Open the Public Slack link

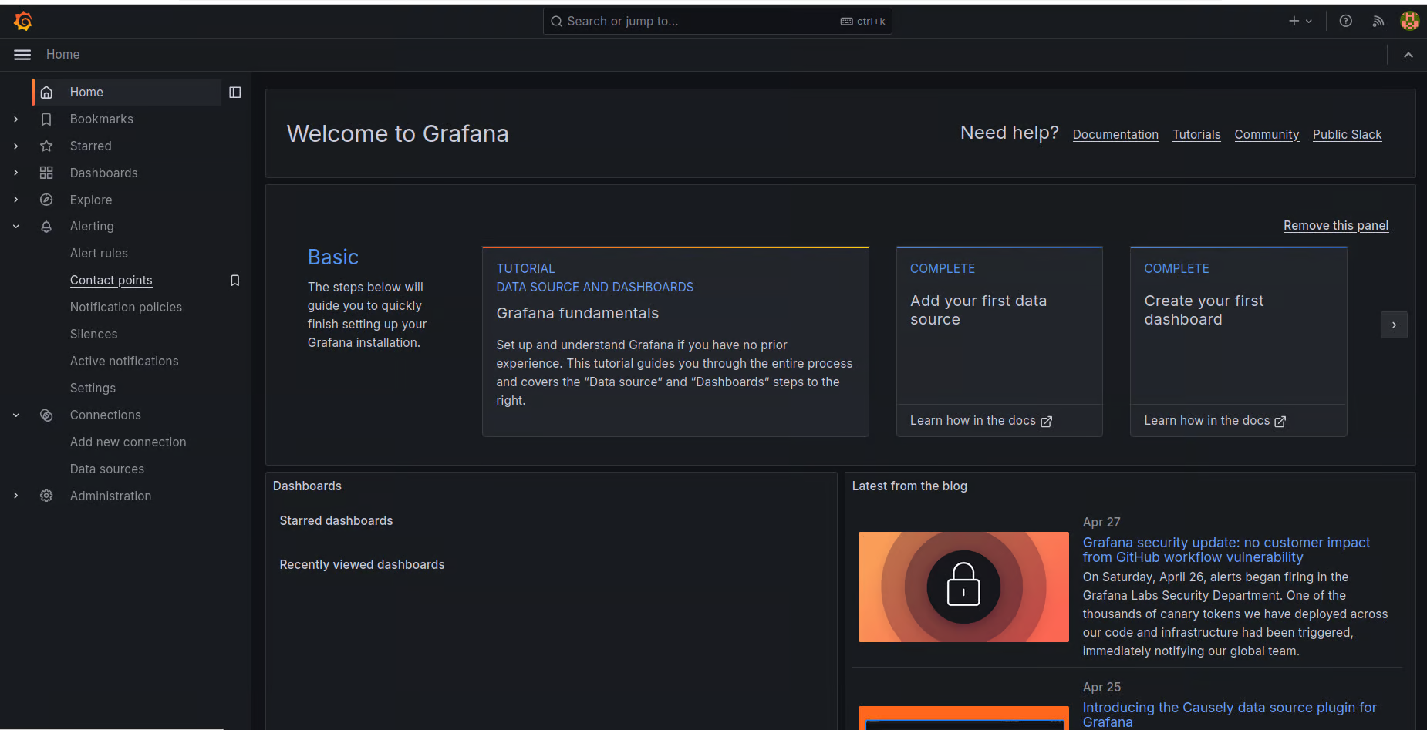coord(1347,134)
